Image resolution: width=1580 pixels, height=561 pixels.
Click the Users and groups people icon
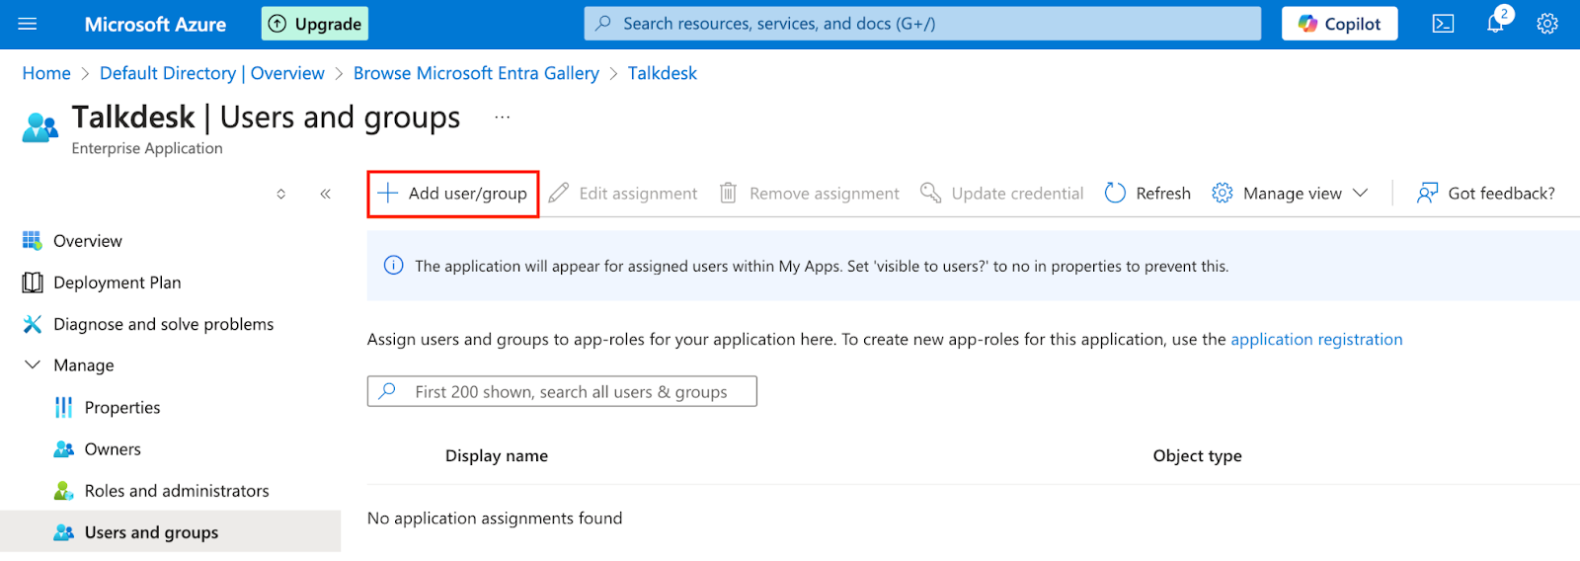click(64, 532)
